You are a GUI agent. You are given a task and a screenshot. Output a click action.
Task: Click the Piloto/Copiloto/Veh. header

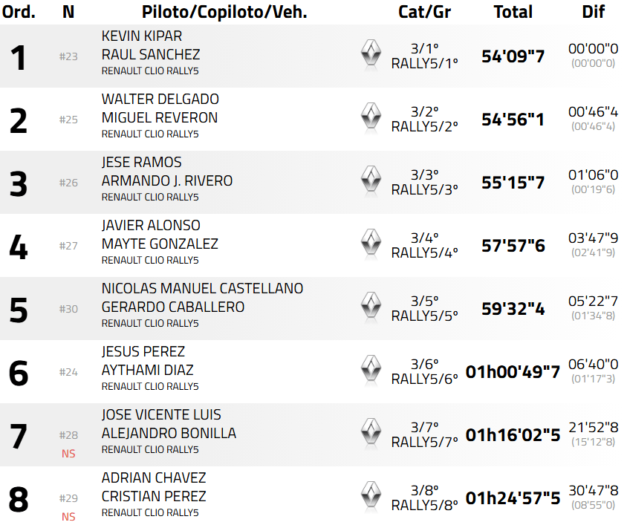coord(224,11)
